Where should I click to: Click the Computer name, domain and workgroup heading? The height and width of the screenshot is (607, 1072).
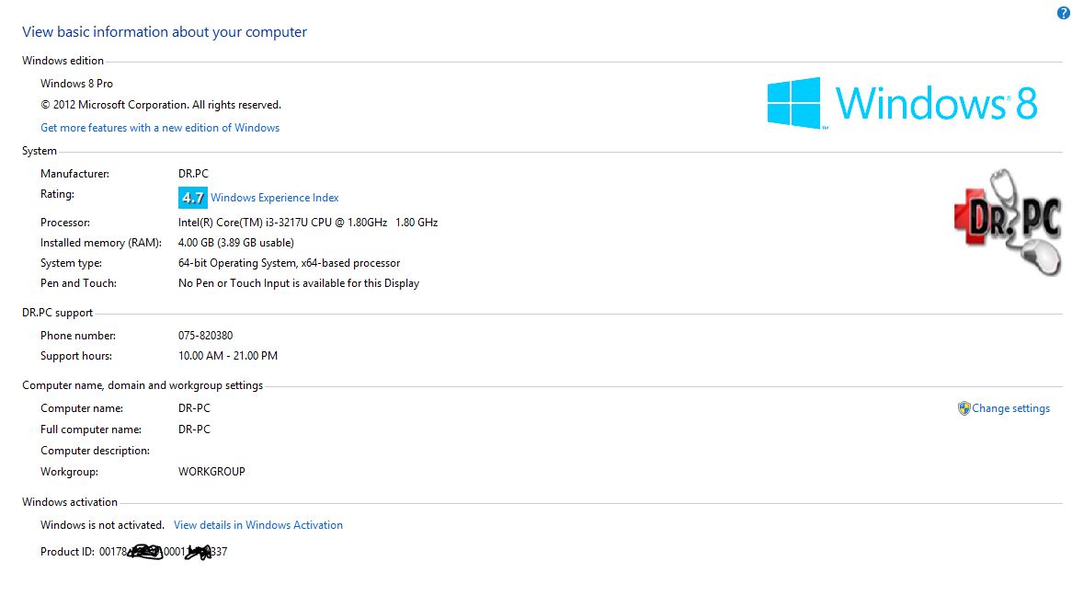coord(143,385)
